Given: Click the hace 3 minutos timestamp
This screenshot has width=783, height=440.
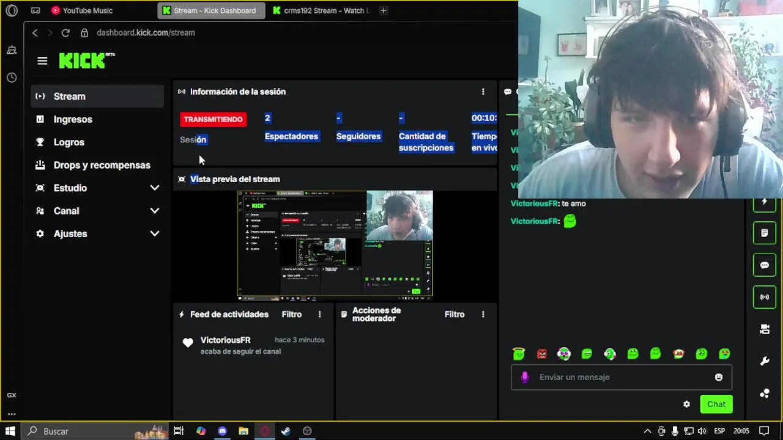Looking at the screenshot, I should coord(300,340).
